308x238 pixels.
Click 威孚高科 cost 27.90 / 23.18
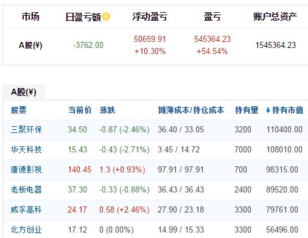(181, 209)
